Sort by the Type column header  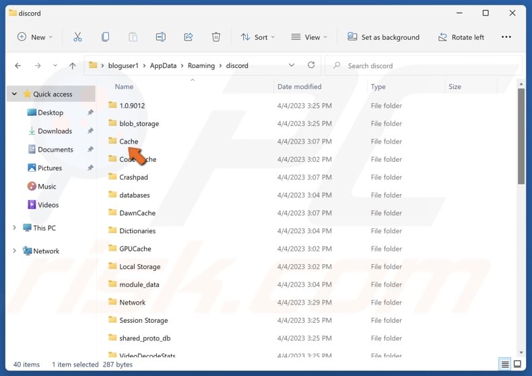pyautogui.click(x=378, y=86)
